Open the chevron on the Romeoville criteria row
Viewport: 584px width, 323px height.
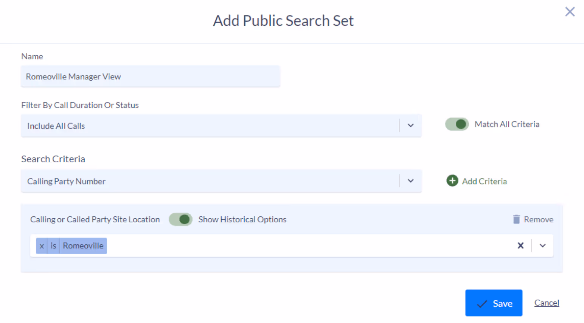pyautogui.click(x=542, y=245)
